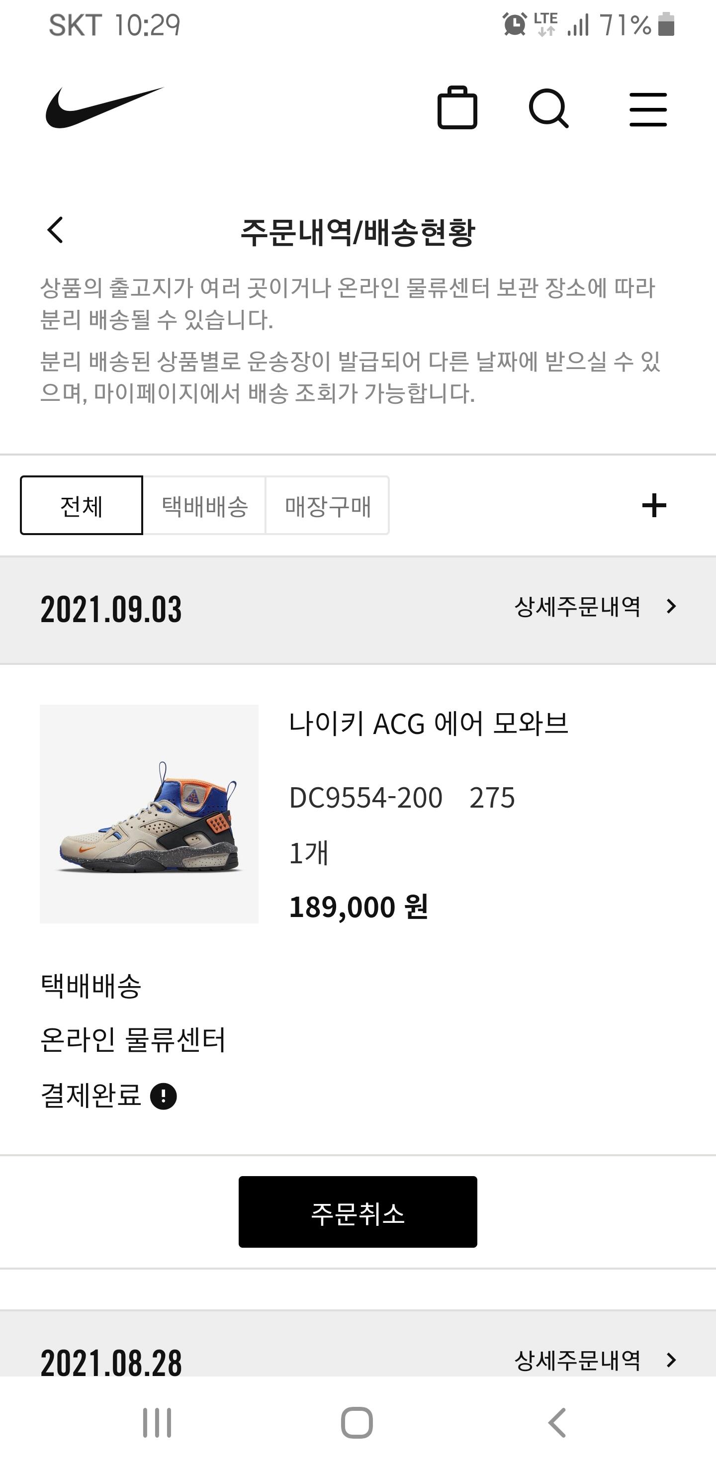This screenshot has height=1472, width=716.
Task: Open the hamburger menu
Action: tap(648, 109)
